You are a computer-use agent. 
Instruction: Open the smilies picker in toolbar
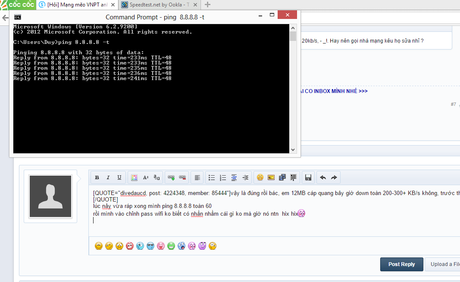[260, 177]
